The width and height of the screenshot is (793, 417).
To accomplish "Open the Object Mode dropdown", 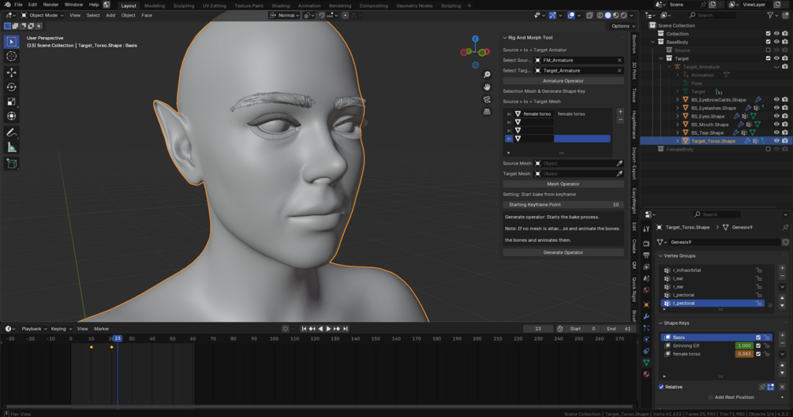I will 43,15.
